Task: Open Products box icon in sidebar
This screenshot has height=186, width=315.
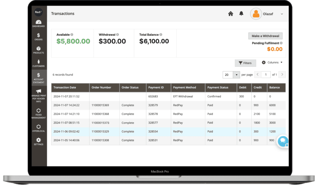Action: click(x=38, y=49)
